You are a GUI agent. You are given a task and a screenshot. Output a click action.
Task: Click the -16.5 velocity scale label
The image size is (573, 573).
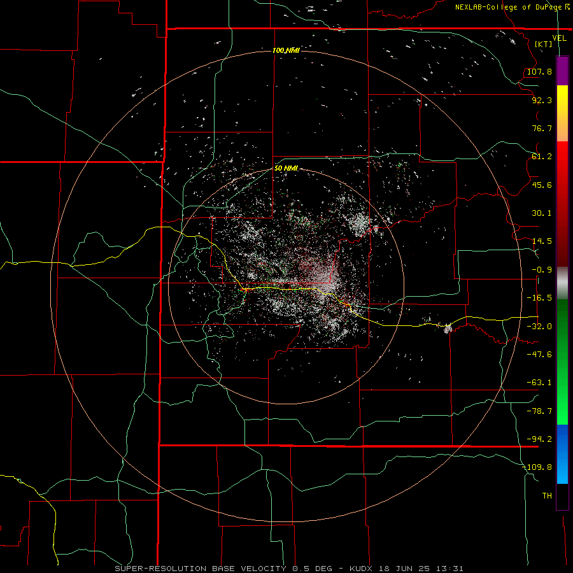(539, 298)
